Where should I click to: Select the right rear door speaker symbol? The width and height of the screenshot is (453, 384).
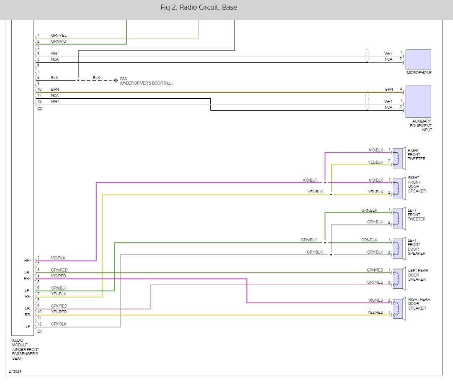pos(399,309)
